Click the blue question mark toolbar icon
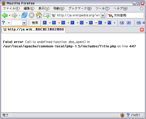Screen dimensions: 146x119 4,23
